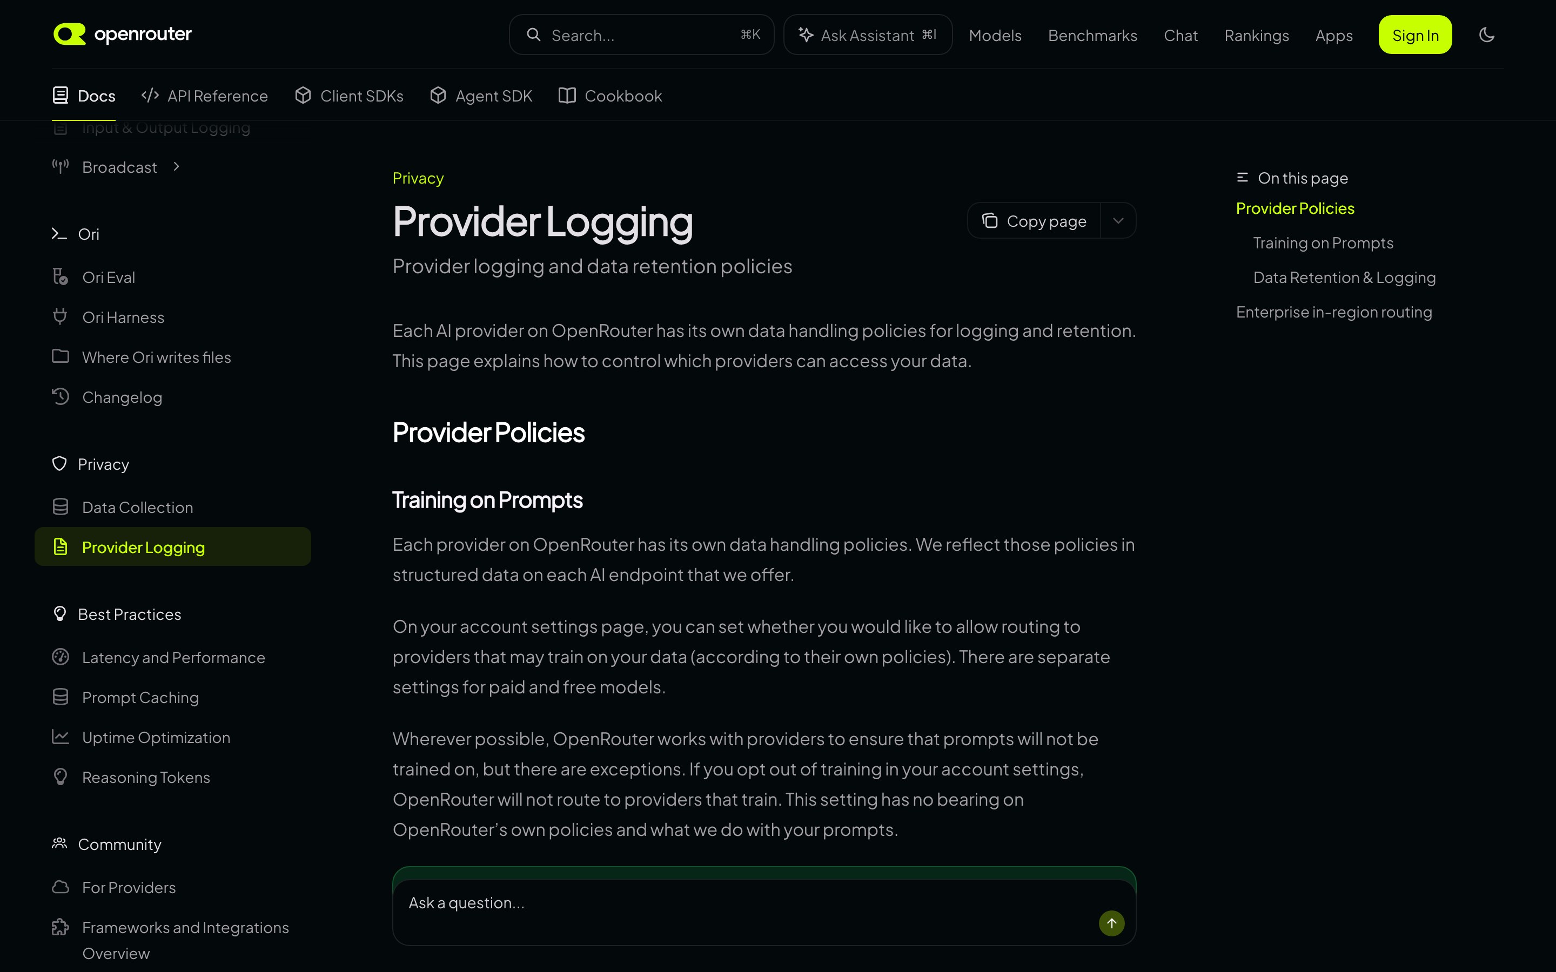Click the Where Ori writes files folder icon
Viewport: 1556px width, 972px height.
(x=61, y=357)
